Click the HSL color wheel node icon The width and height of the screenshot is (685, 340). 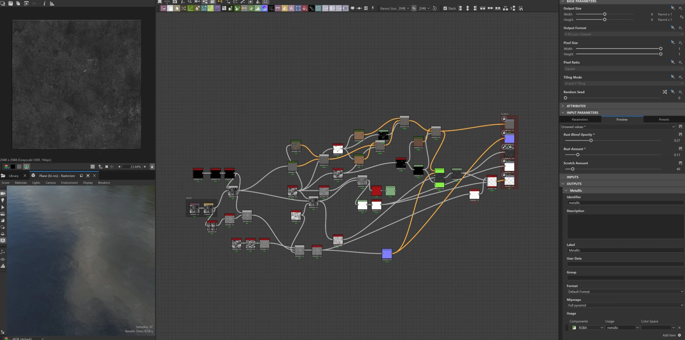(264, 8)
